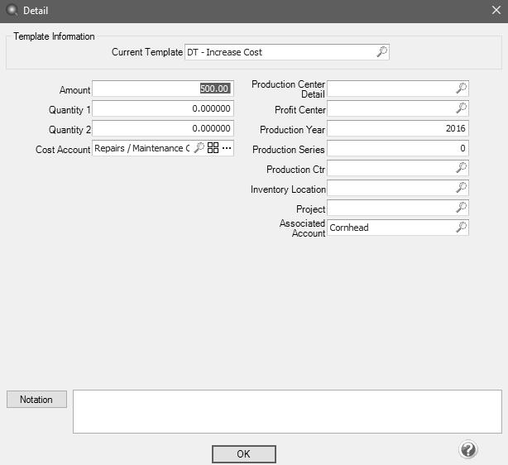Click the Current Template search magnifier icon
Screen dimensions: 508x465
pos(381,52)
